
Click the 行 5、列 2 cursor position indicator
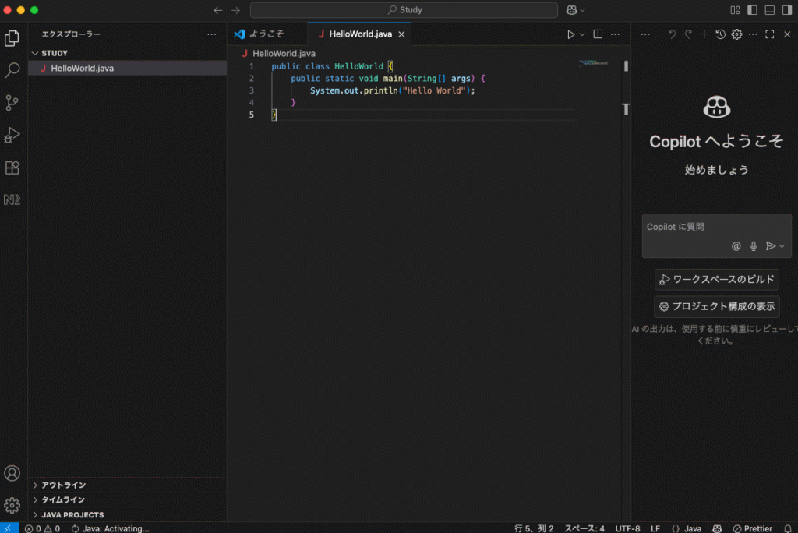(x=534, y=528)
